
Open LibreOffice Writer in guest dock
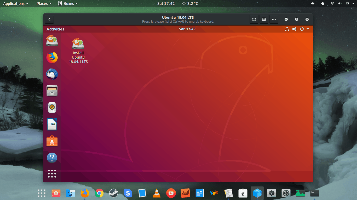(x=52, y=124)
